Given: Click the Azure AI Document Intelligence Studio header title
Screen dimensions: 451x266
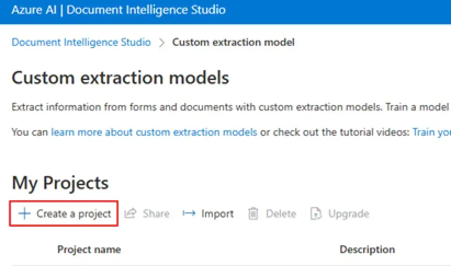Looking at the screenshot, I should [119, 10].
